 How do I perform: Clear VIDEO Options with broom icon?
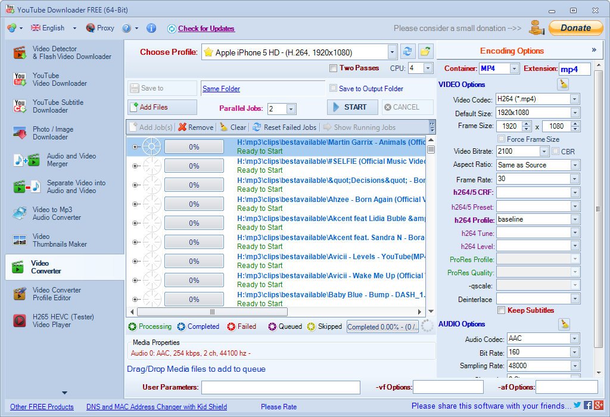[x=563, y=84]
